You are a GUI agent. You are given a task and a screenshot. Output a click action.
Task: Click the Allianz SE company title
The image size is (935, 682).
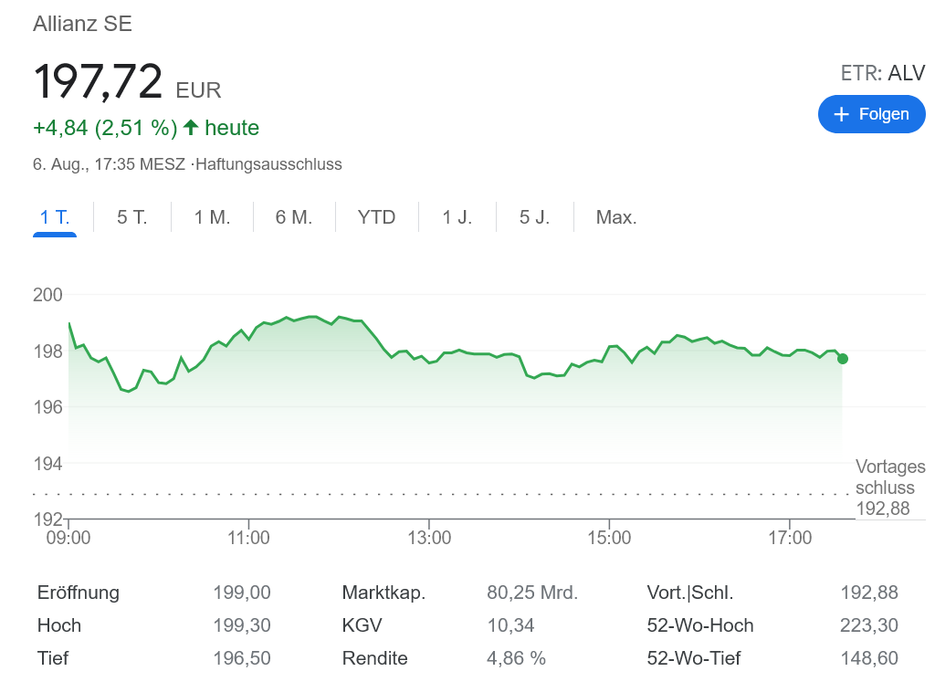(x=83, y=24)
